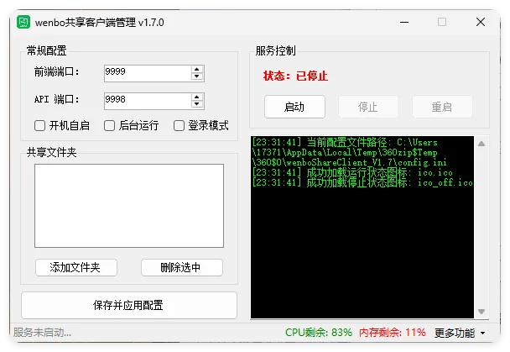Click the disabled 停止 button
This screenshot has height=352, width=510.
pyautogui.click(x=368, y=107)
